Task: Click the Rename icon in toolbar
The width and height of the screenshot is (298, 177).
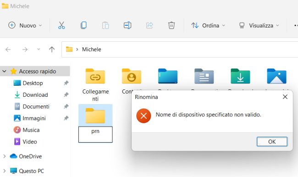Action: click(x=127, y=25)
